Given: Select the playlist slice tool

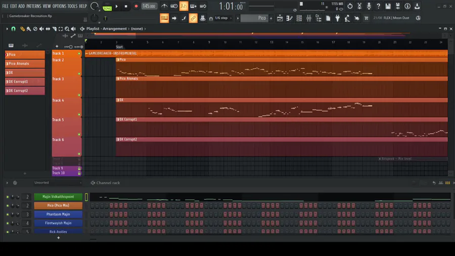Looking at the screenshot, I should pyautogui.click(x=54, y=29).
